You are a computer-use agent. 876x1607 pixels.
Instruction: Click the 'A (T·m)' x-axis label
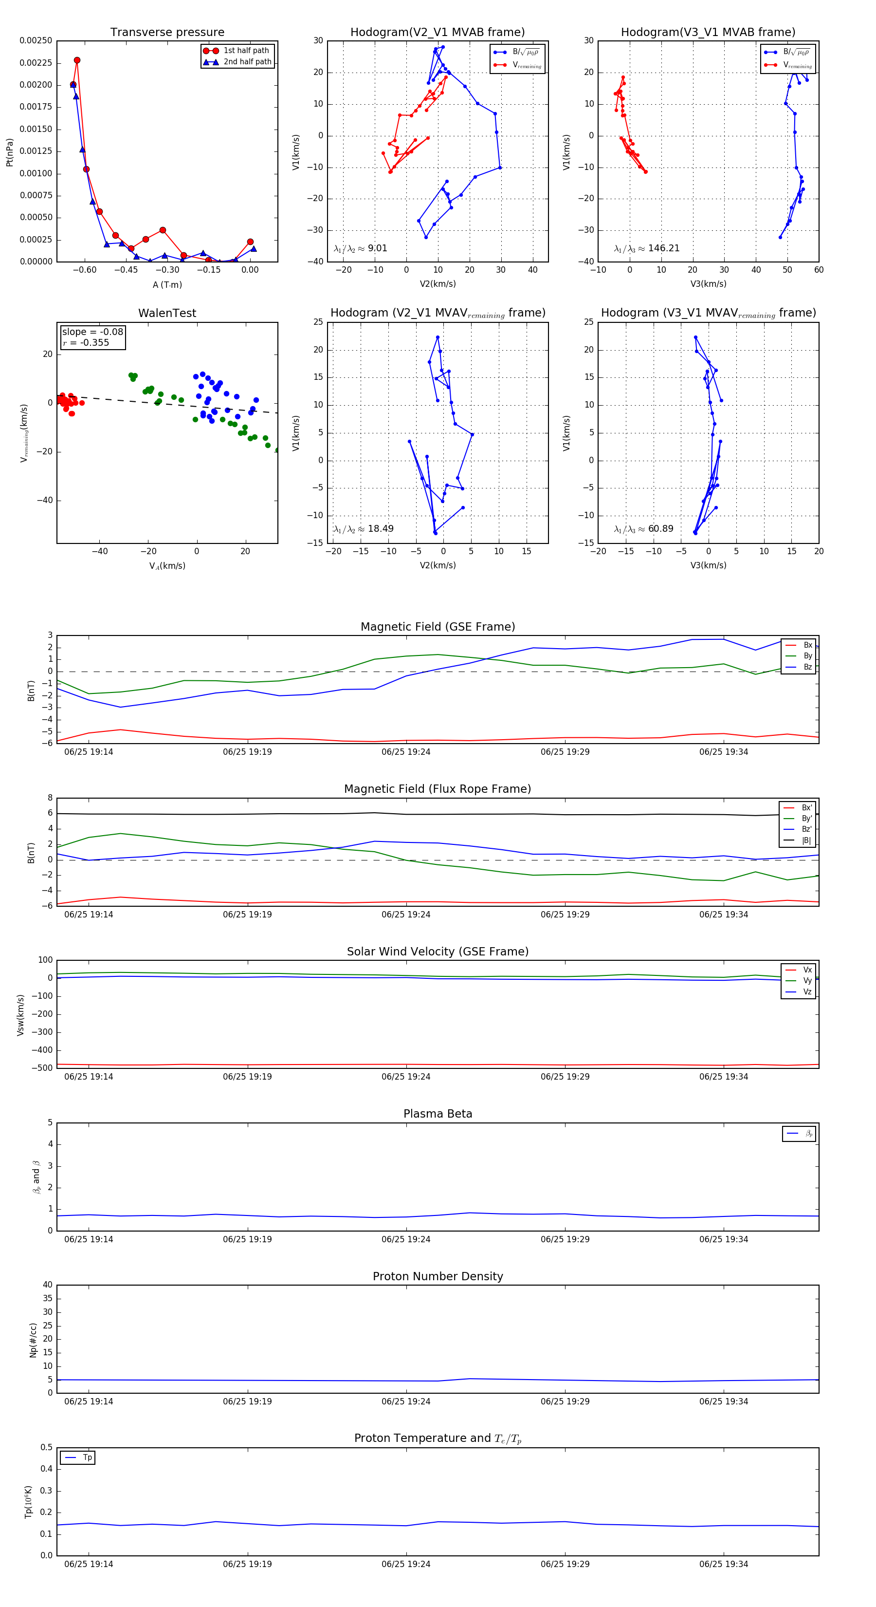click(167, 284)
